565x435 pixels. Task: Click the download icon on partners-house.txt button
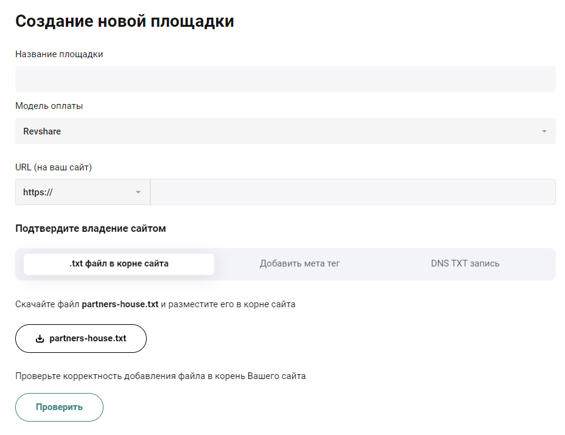(x=40, y=338)
